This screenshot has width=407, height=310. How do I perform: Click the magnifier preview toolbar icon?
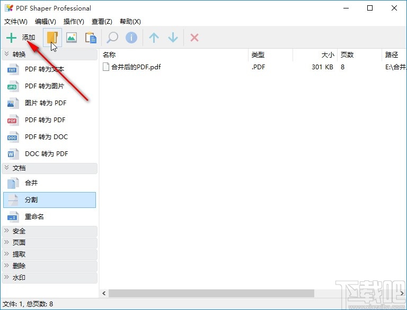[x=112, y=38]
